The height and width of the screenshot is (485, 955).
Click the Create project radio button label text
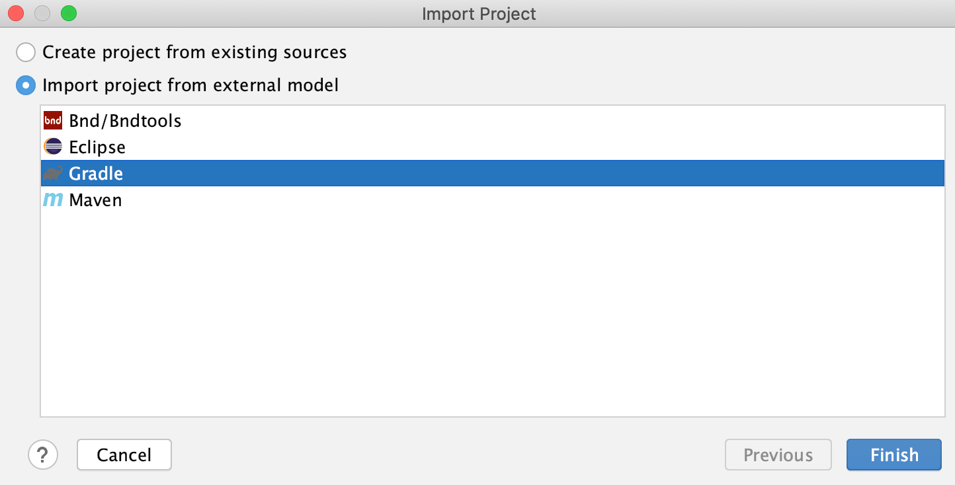click(194, 52)
